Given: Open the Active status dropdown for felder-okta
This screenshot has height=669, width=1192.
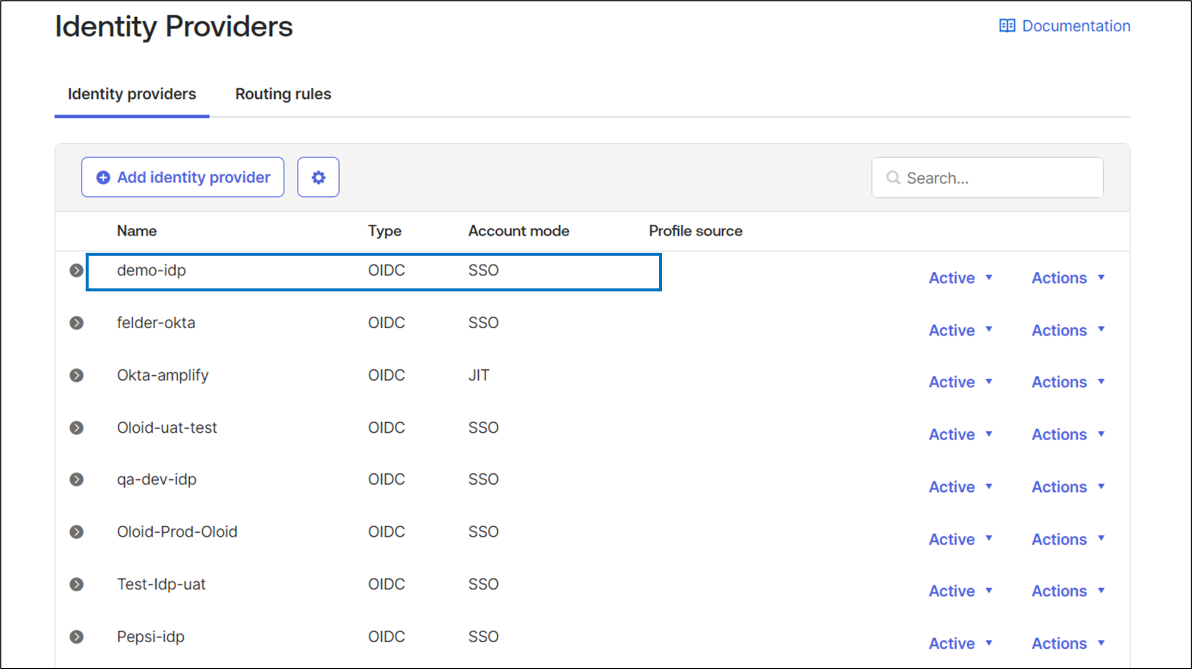Looking at the screenshot, I should [x=961, y=330].
